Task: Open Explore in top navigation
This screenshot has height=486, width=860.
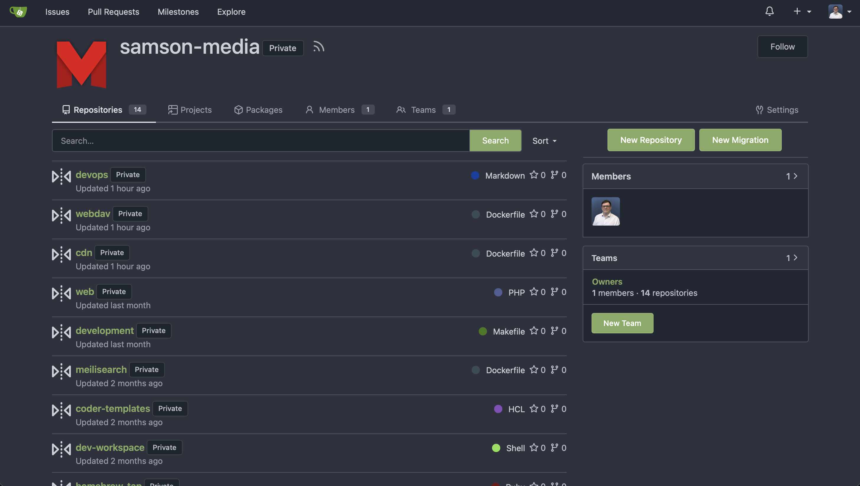Action: point(231,12)
